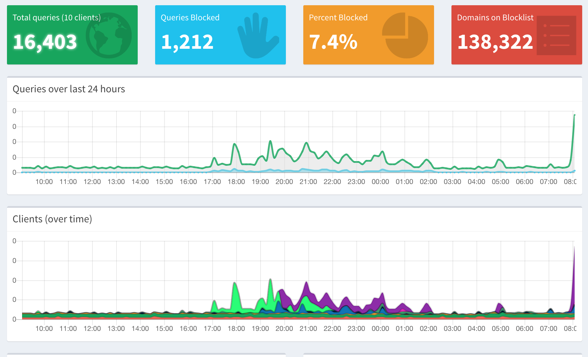Click the globe icon in Total queries
Image resolution: width=588 pixels, height=357 pixels.
point(109,35)
